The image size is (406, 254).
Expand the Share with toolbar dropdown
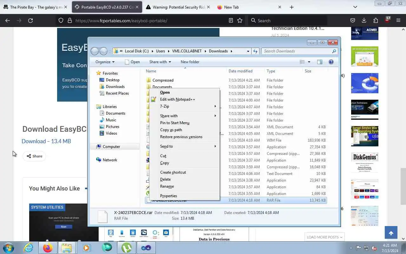pyautogui.click(x=160, y=62)
